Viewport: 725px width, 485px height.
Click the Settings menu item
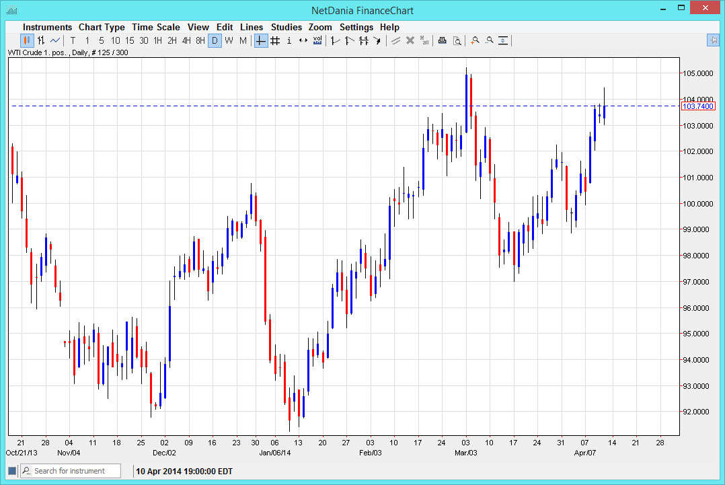(x=356, y=27)
